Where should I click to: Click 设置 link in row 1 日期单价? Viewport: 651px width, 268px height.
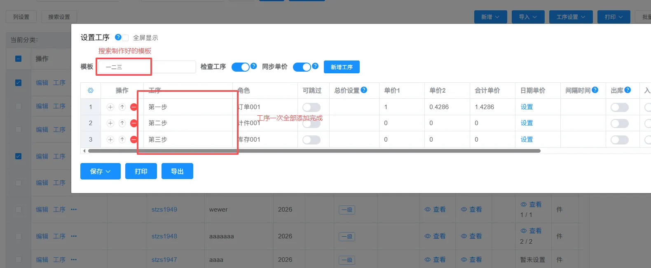point(527,107)
